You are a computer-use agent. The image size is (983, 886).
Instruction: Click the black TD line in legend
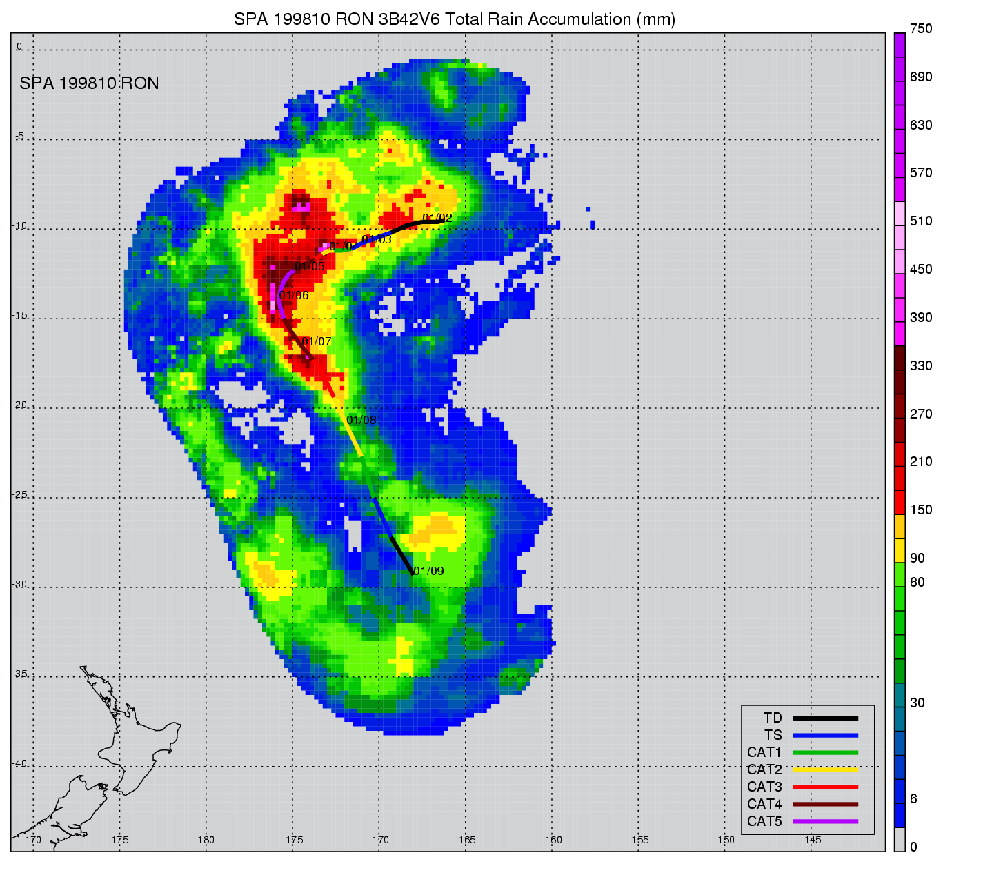point(825,718)
